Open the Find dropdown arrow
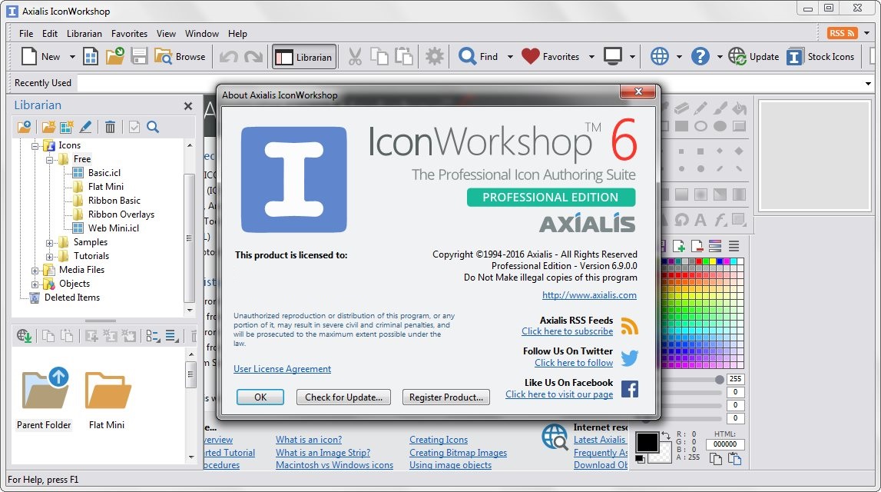 click(x=510, y=57)
